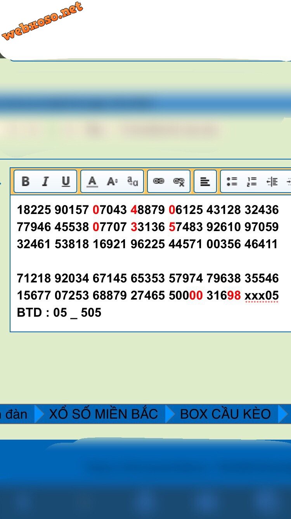Click the outdent icon in toolbar
This screenshot has width=291, height=519.
[272, 181]
